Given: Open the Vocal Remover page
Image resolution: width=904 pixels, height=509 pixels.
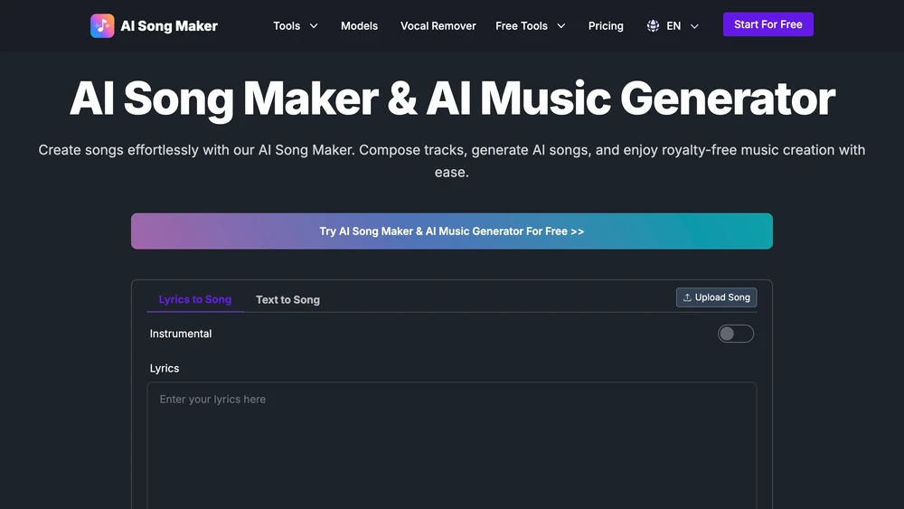Looking at the screenshot, I should tap(438, 26).
